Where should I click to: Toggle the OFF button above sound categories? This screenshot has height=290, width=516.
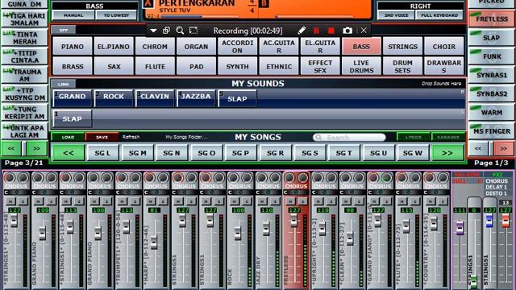coord(64,30)
